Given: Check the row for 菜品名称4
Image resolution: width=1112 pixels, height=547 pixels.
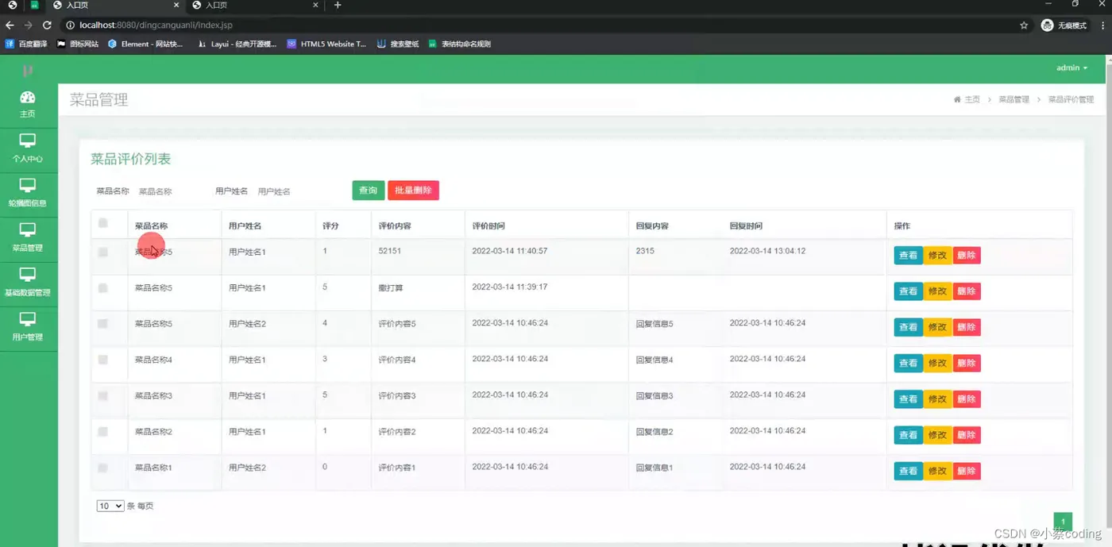Looking at the screenshot, I should click(x=102, y=360).
